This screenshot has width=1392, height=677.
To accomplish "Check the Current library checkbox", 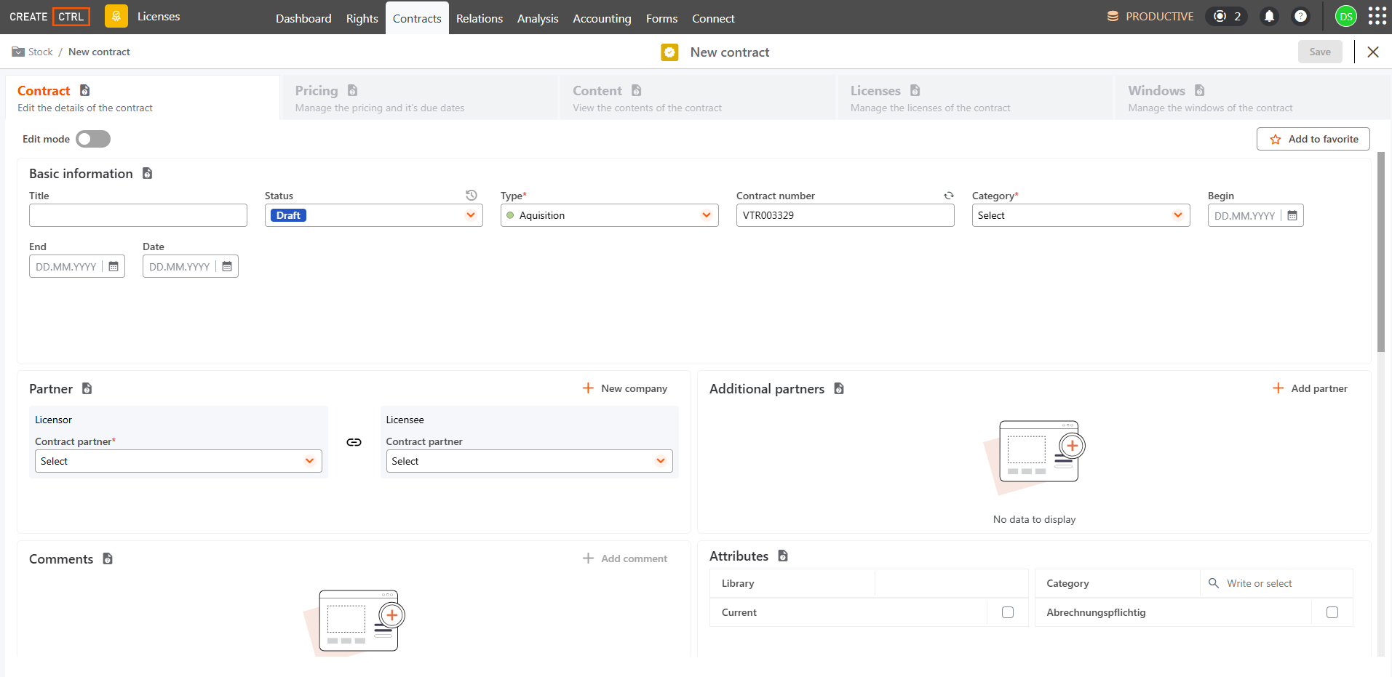I will pyautogui.click(x=1008, y=612).
